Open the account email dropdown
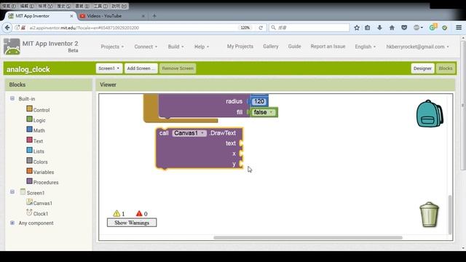This screenshot has height=262, width=466. (417, 47)
